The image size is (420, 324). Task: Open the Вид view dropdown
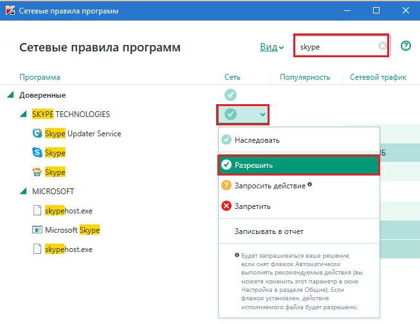[x=271, y=47]
